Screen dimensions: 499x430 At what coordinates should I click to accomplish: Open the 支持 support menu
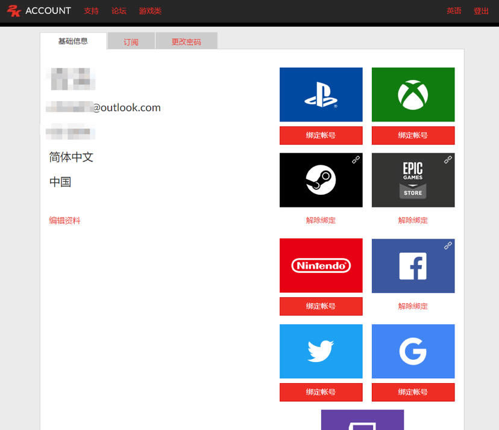point(92,11)
